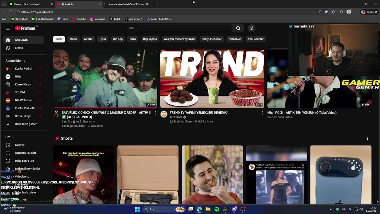
Task: Open the YouTube hamburger guide menu
Action: [x=8, y=28]
